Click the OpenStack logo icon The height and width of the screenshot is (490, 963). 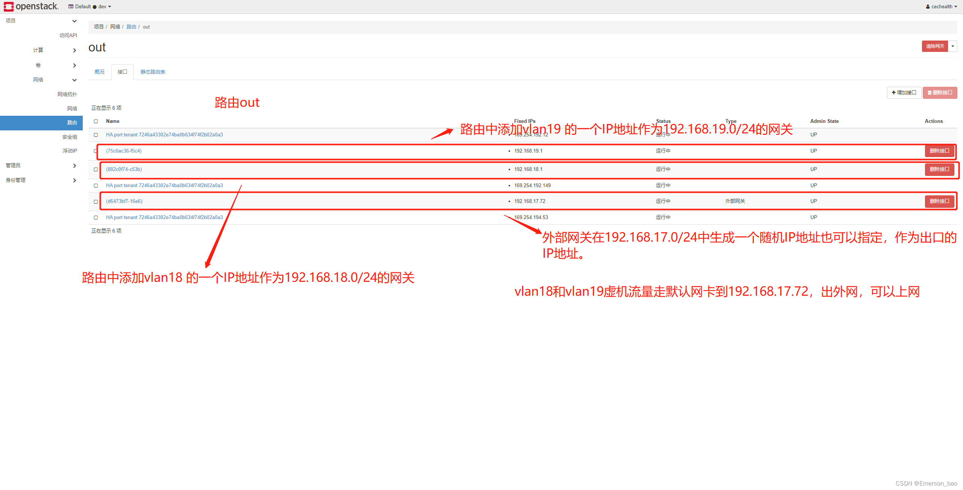(x=8, y=6)
